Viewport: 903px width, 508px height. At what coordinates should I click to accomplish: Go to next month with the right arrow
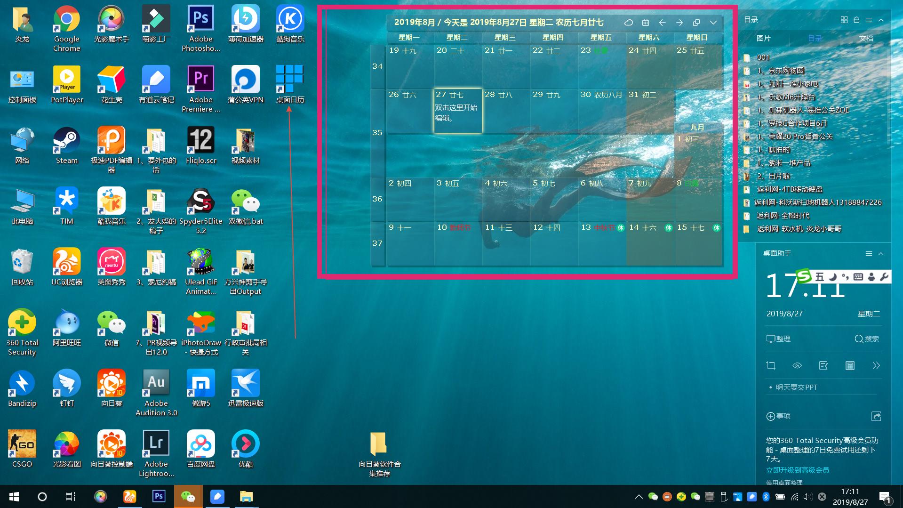pyautogui.click(x=679, y=22)
